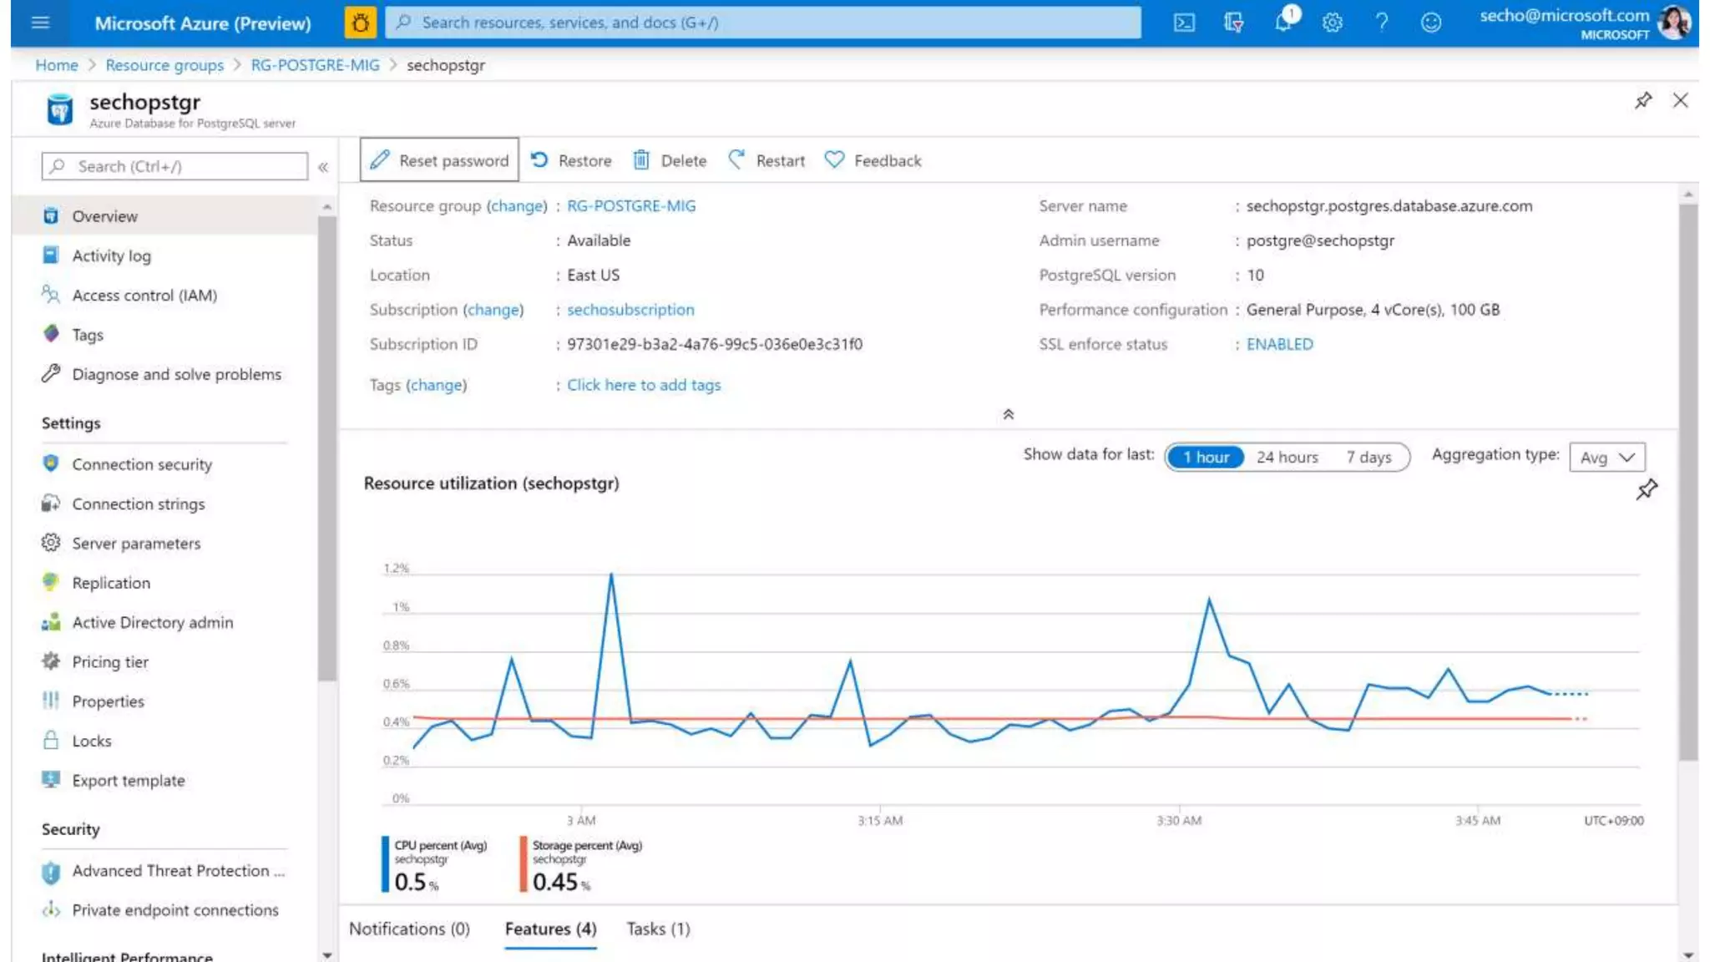
Task: Pin the sechopstgr blade to dashboard
Action: tap(1643, 101)
